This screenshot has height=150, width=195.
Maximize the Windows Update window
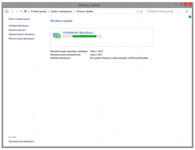coord(181,4)
